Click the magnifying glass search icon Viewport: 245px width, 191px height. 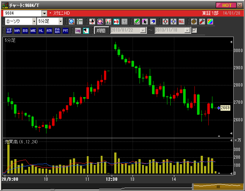click(x=71, y=22)
